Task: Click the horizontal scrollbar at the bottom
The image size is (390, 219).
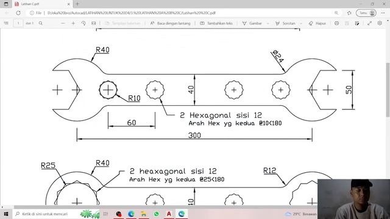Action: pos(165,207)
